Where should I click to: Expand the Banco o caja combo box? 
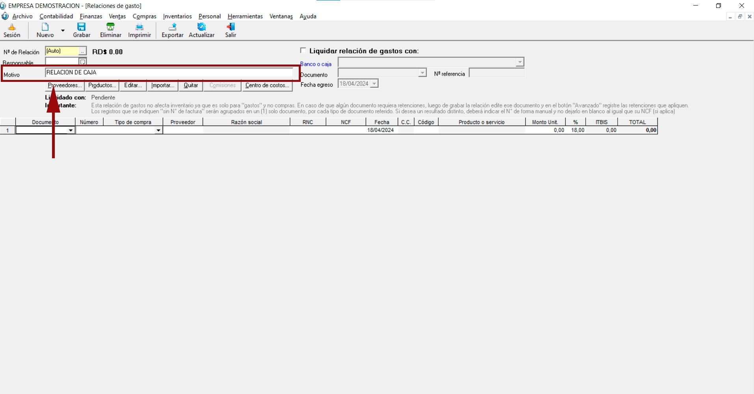click(519, 62)
